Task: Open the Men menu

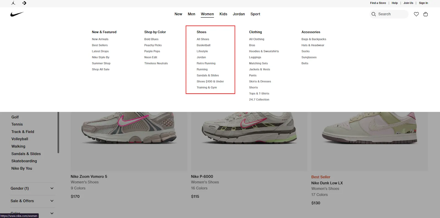Action: [191, 14]
